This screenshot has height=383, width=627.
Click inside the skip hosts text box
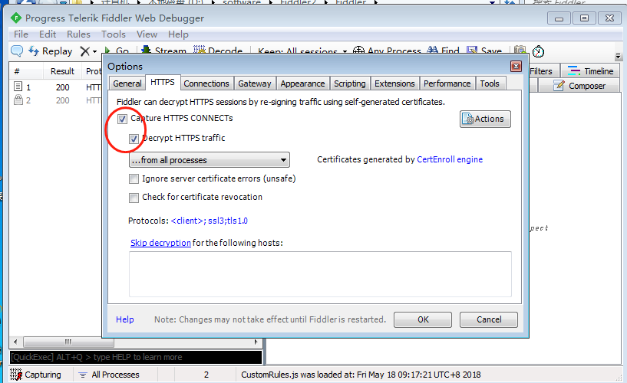pos(320,274)
